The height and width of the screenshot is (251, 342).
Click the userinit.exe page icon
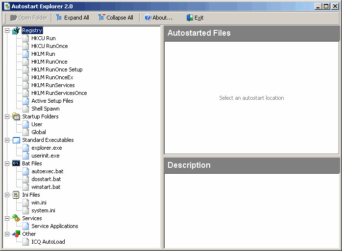tap(26, 156)
